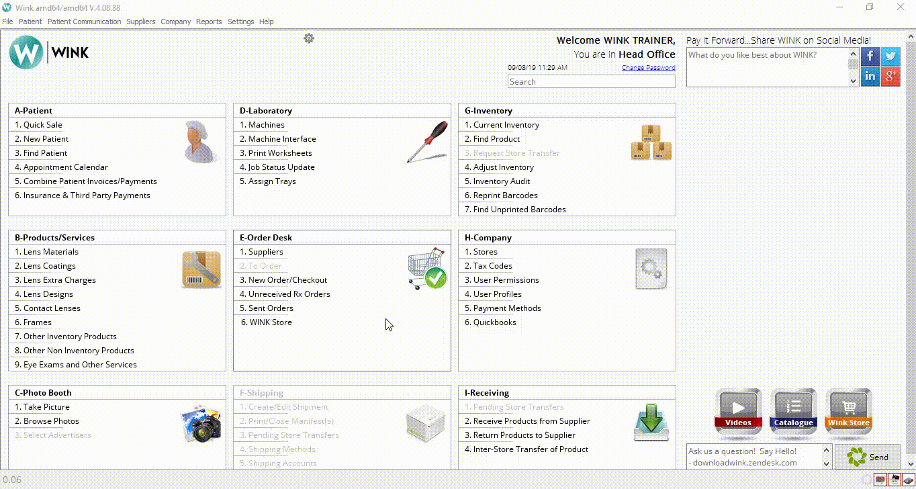
Task: Click the orange Wink Store tile
Action: coord(848,408)
